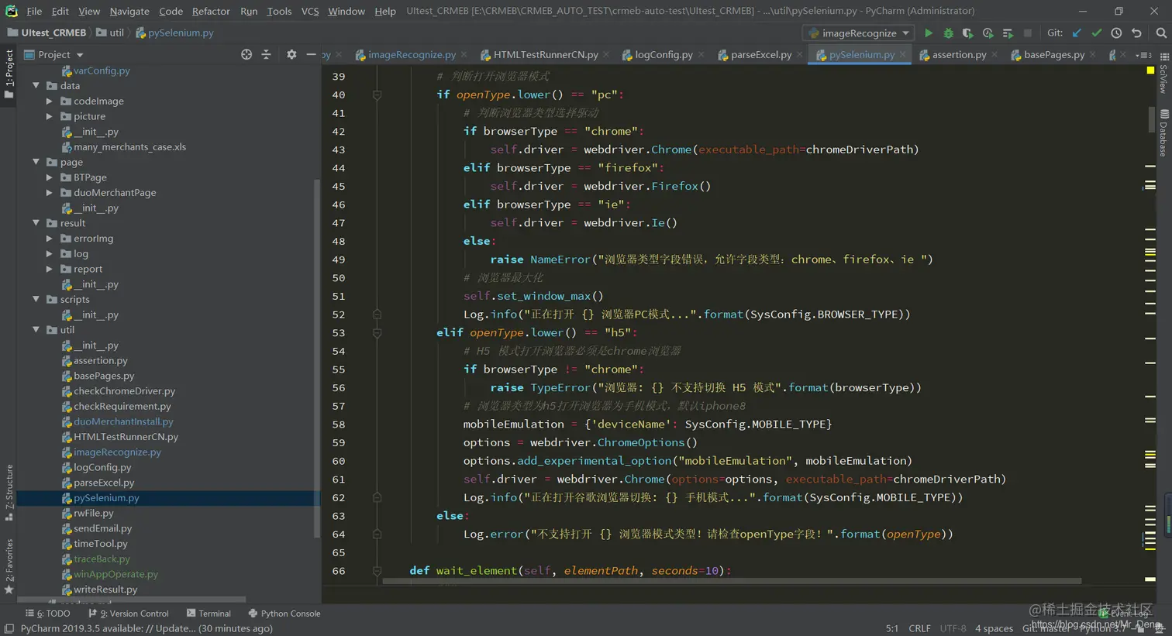Open the Refactor menu
The width and height of the screenshot is (1172, 636).
pyautogui.click(x=211, y=11)
